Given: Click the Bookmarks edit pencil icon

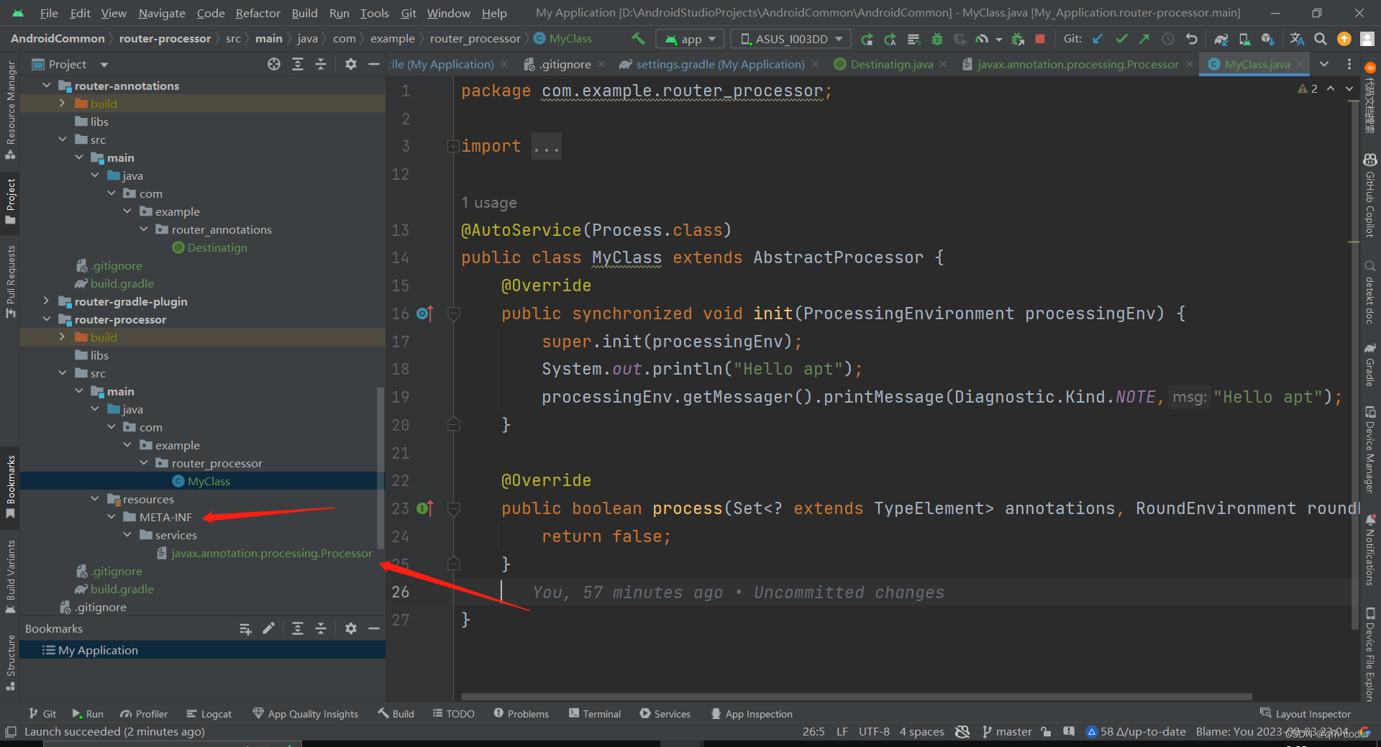Looking at the screenshot, I should [268, 628].
